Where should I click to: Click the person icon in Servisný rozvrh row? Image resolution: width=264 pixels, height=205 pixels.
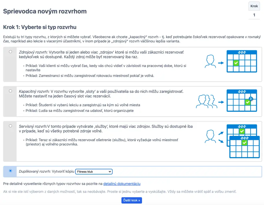pyautogui.click(x=210, y=136)
